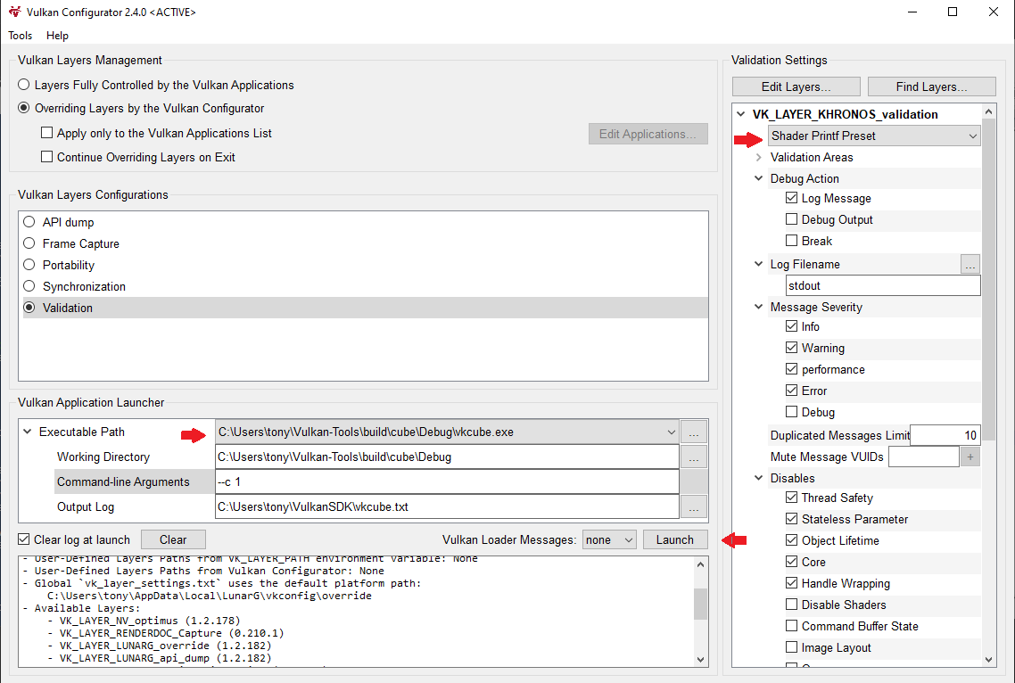Browse for the Executable Path file
1015x683 pixels.
693,432
